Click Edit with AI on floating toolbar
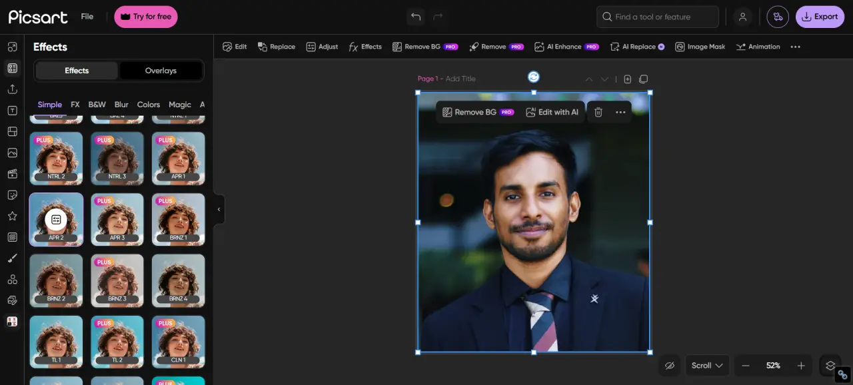Image resolution: width=853 pixels, height=385 pixels. (x=552, y=112)
